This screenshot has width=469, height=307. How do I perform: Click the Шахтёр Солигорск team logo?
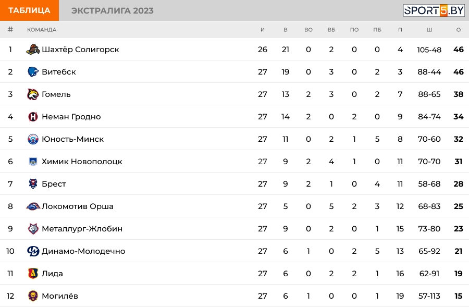pos(33,50)
